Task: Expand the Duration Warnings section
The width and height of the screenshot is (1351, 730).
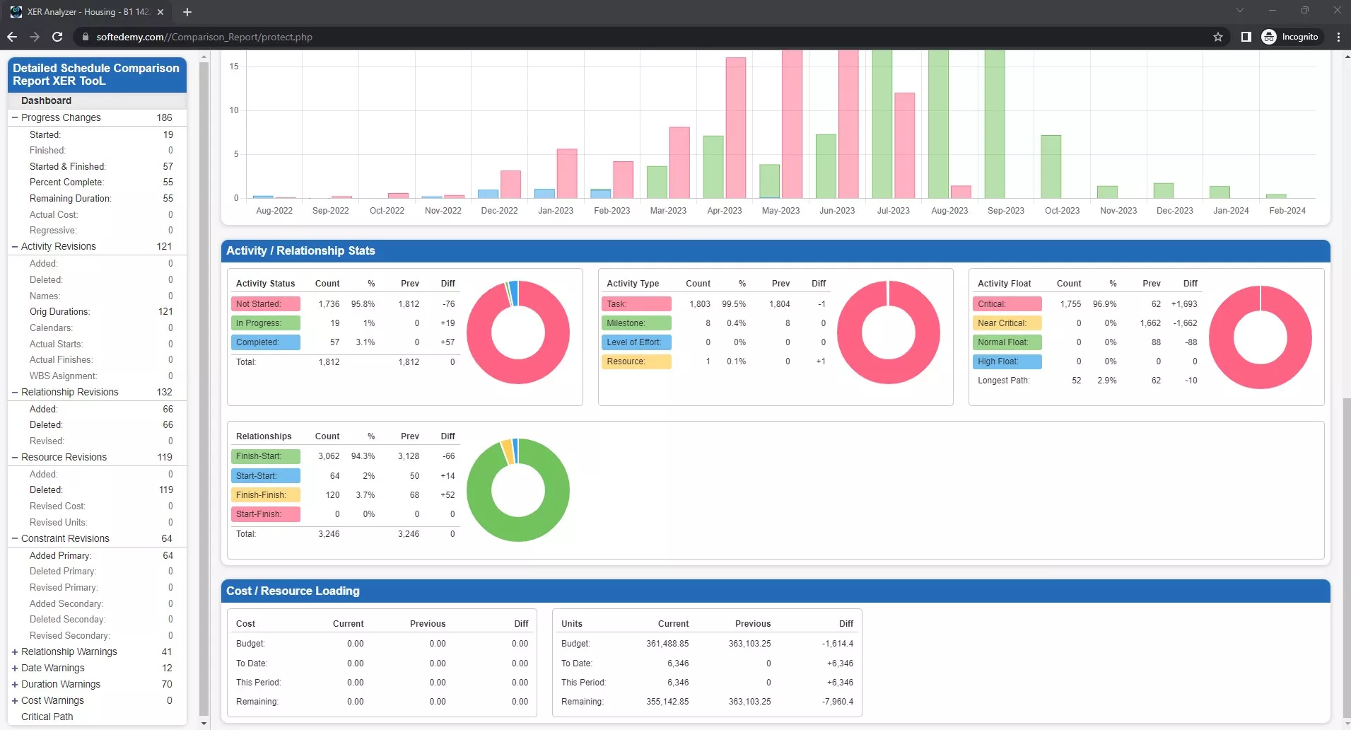Action: coord(14,684)
